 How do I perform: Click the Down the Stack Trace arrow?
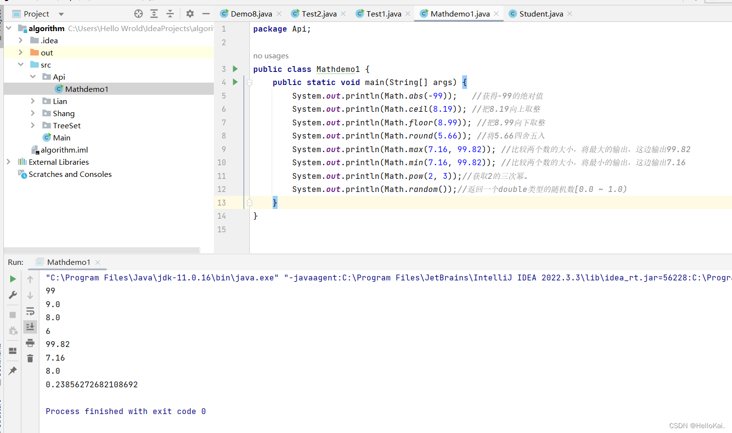30,295
